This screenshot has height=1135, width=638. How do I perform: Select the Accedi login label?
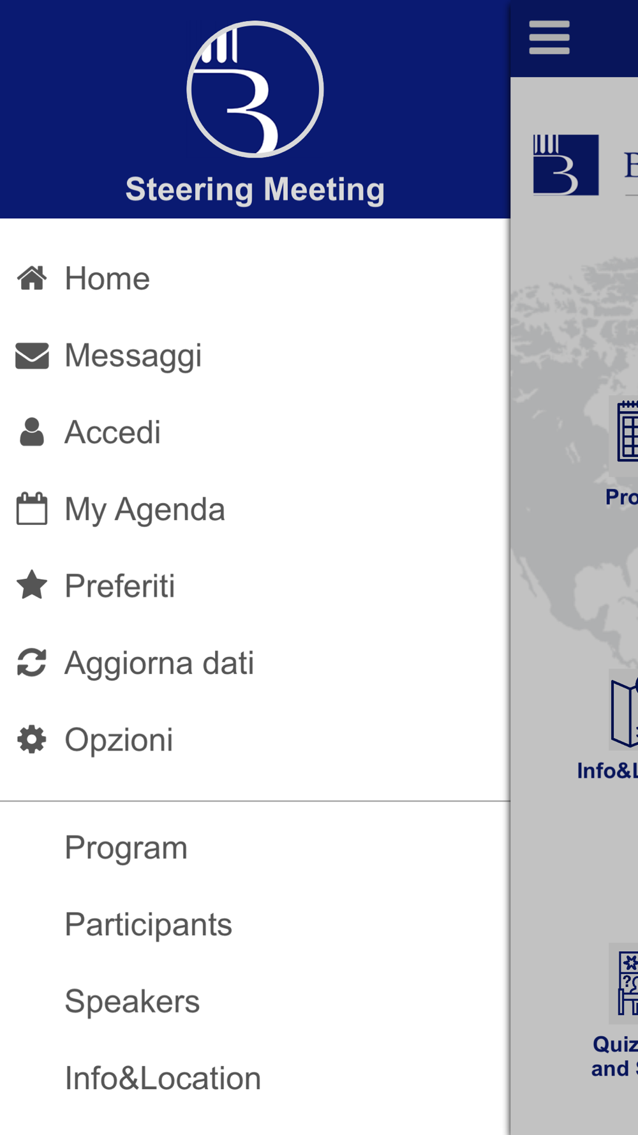point(113,432)
